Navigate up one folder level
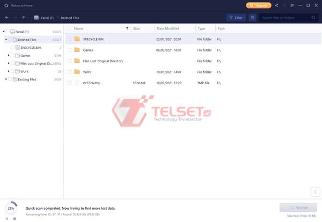 pos(23,18)
